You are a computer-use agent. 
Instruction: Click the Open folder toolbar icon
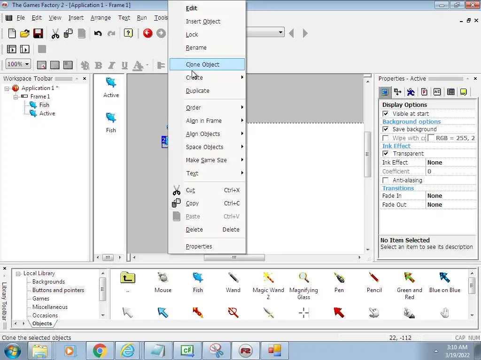pyautogui.click(x=24, y=33)
